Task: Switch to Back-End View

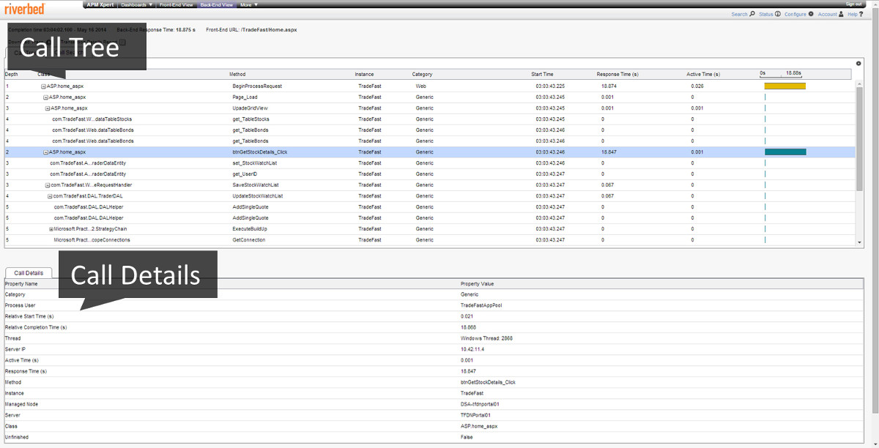Action: pyautogui.click(x=216, y=4)
